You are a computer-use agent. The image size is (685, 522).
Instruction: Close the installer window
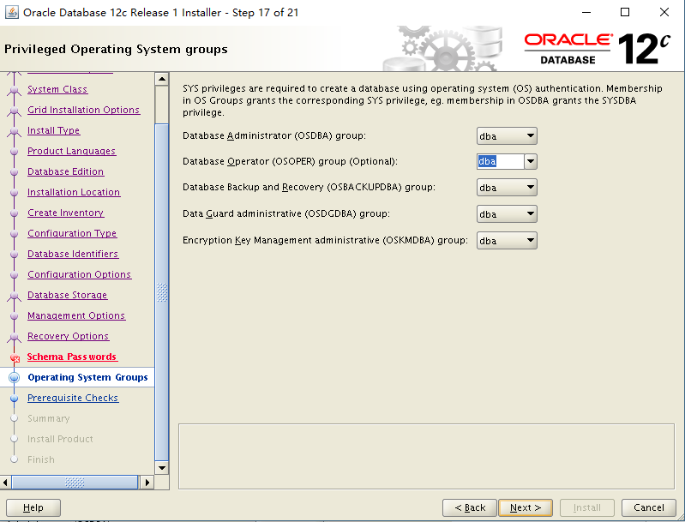(664, 12)
